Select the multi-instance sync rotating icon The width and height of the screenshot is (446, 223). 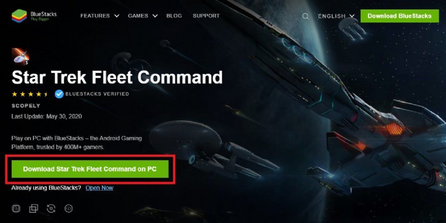point(51,209)
